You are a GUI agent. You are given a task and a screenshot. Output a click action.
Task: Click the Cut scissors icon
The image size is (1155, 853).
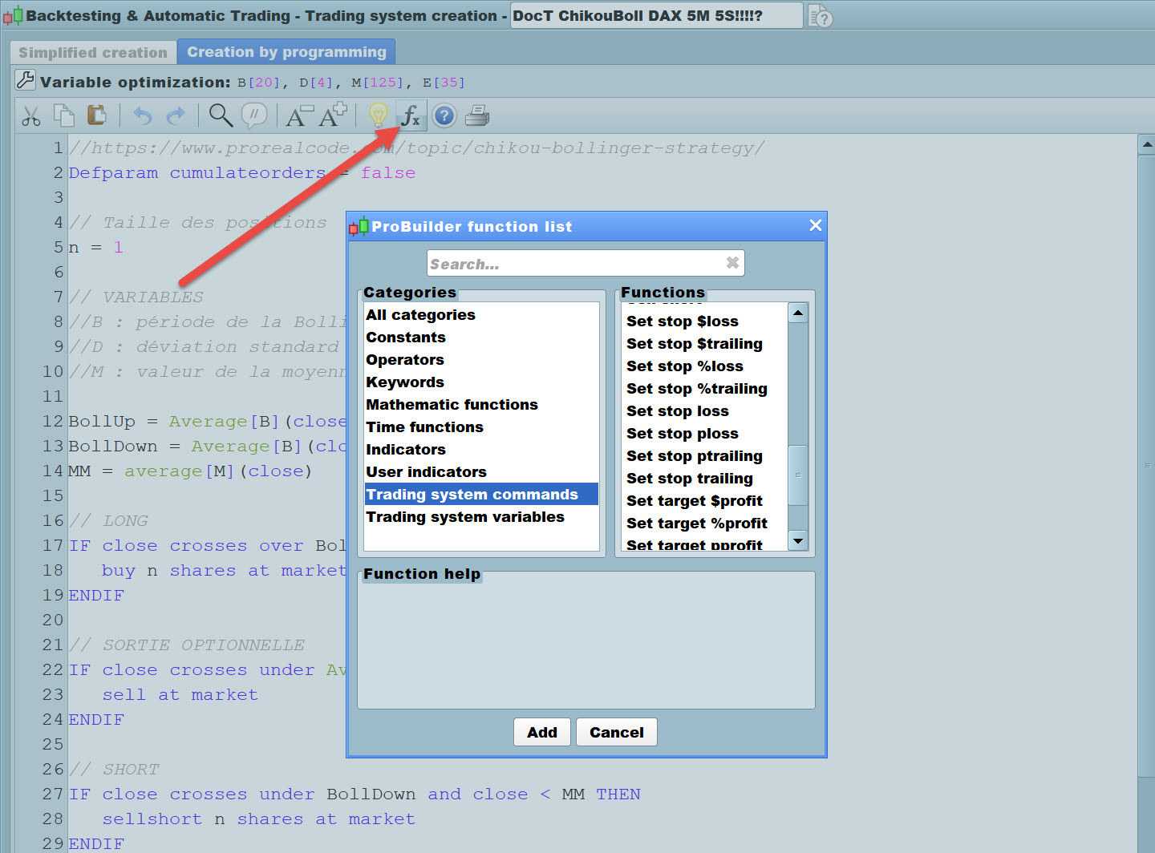(x=31, y=116)
